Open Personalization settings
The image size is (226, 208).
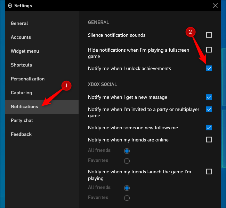[x=27, y=79]
